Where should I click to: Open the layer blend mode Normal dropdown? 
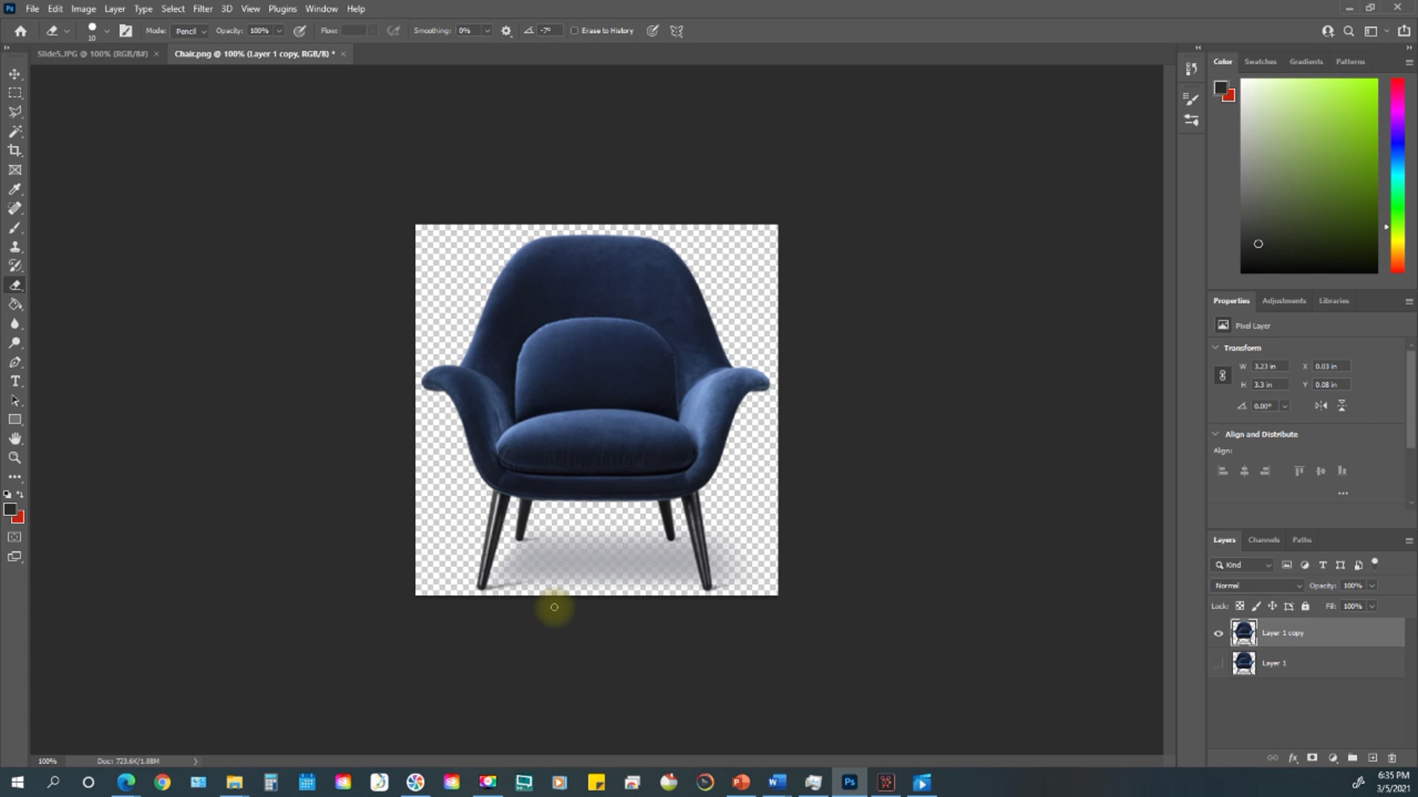tap(1256, 586)
